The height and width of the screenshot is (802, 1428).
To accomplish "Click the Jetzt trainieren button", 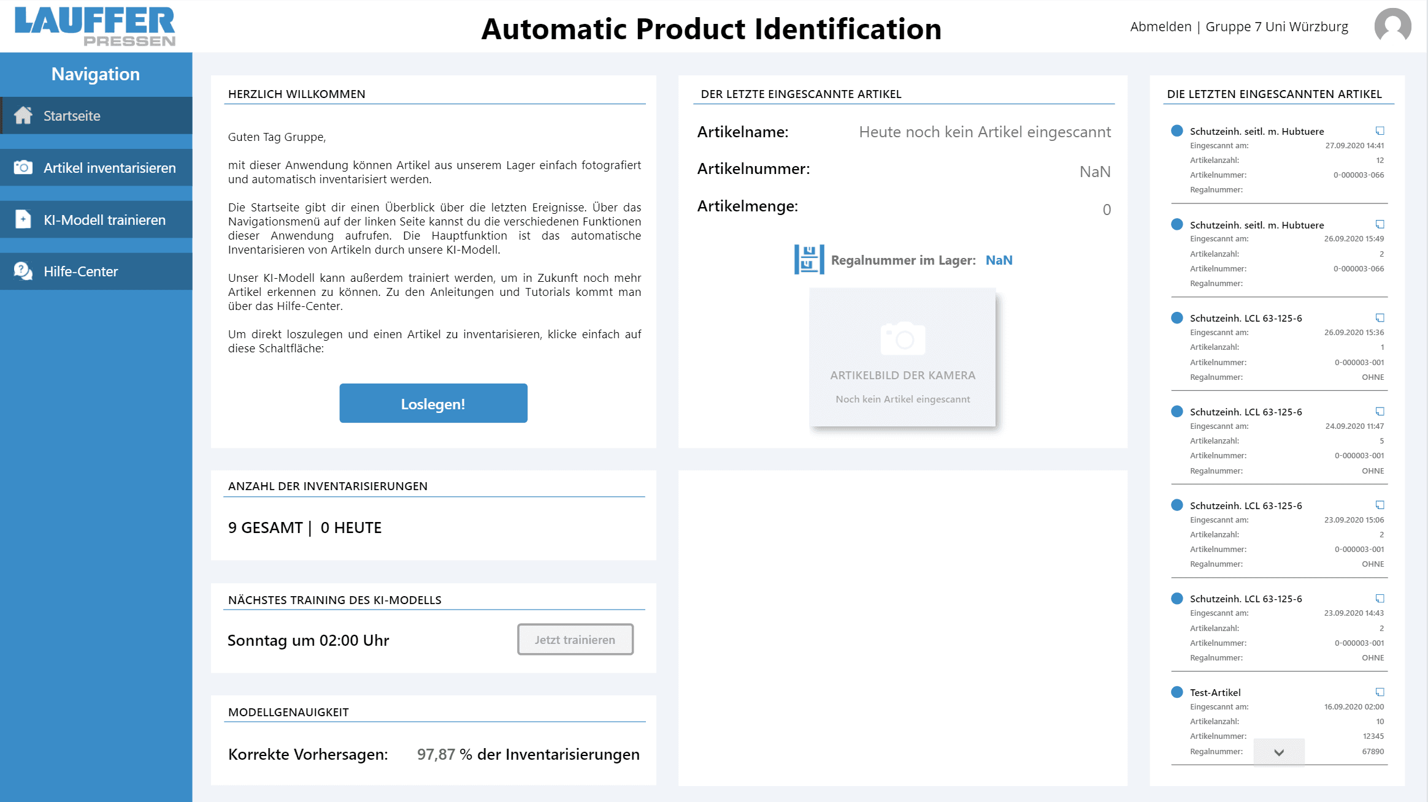I will pos(575,640).
